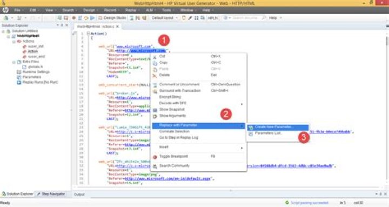Click the red Record button icon

73,18
